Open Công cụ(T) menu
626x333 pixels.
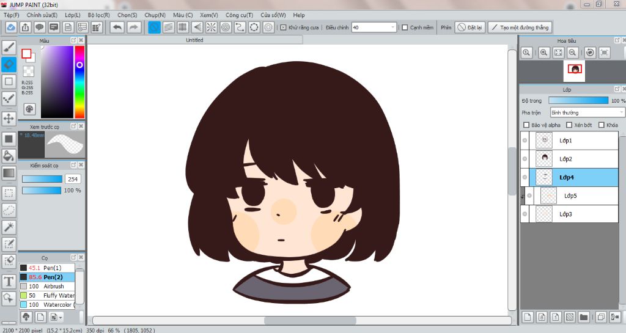click(239, 15)
